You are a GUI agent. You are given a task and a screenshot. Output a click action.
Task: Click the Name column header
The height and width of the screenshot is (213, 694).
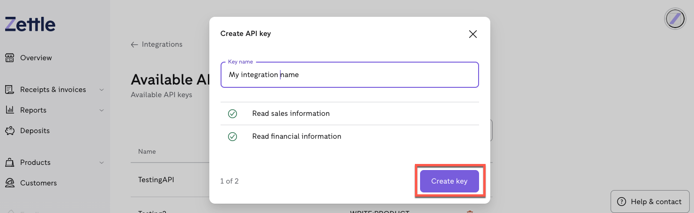pos(147,151)
